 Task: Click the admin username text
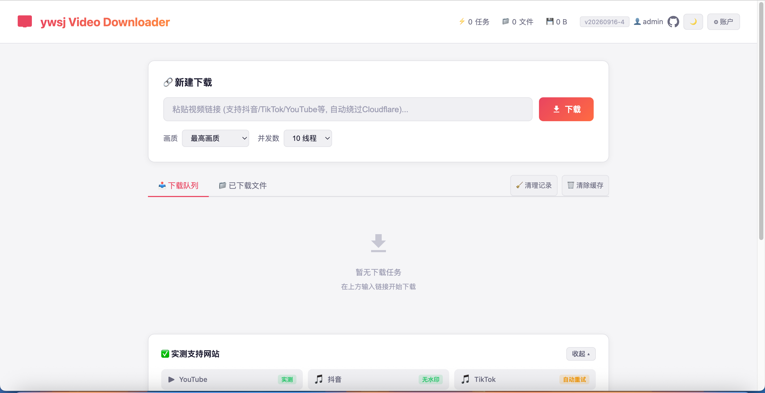click(x=653, y=22)
